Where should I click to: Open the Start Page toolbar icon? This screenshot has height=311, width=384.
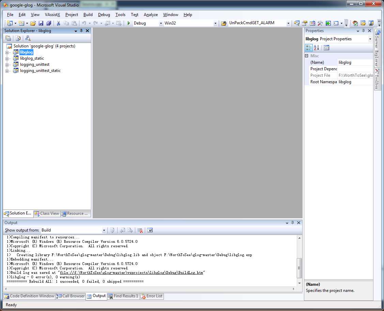(328, 23)
